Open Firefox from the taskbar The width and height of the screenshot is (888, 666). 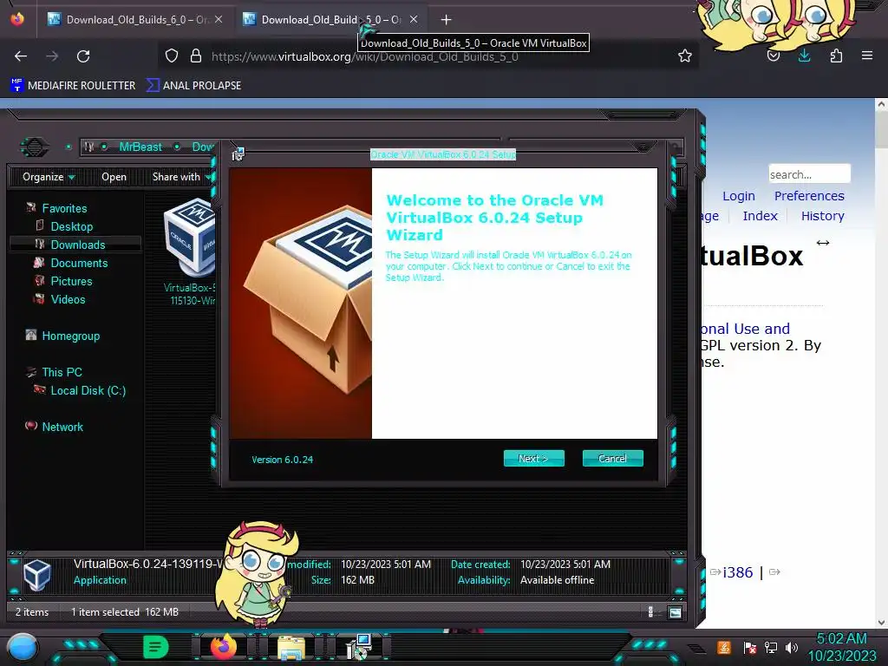click(x=224, y=647)
